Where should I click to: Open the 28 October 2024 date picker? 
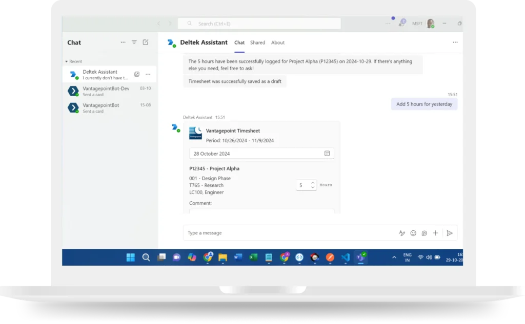(256, 154)
